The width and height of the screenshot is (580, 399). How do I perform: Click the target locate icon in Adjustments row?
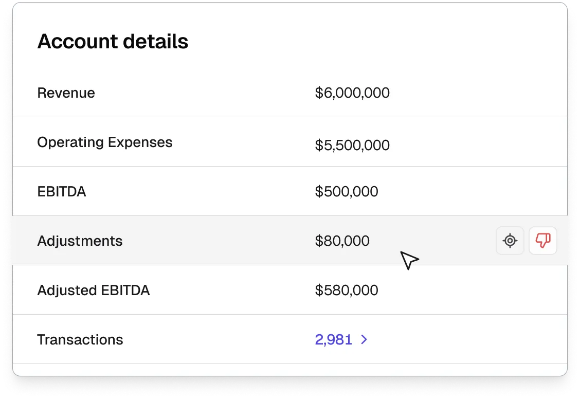[x=510, y=241]
